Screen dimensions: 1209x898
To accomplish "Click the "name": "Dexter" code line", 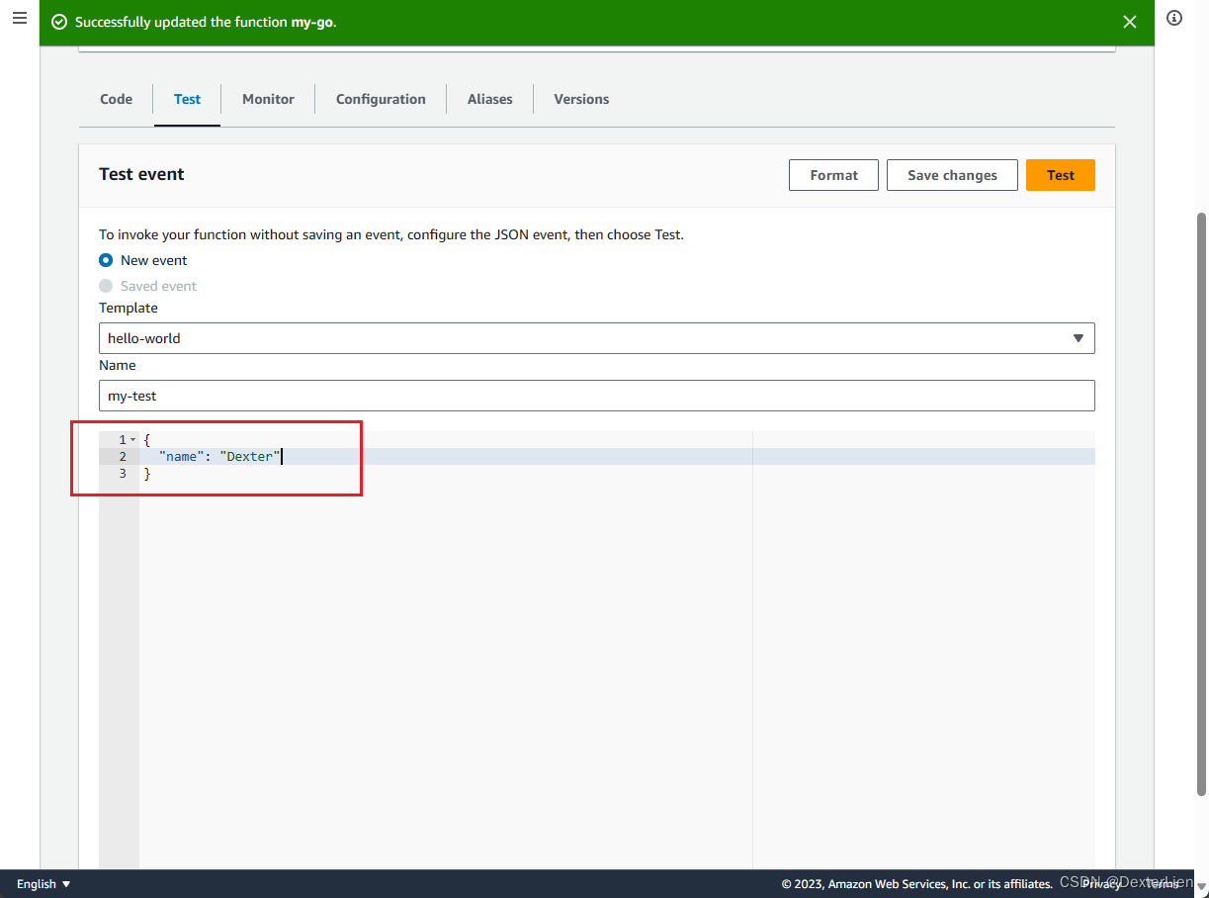I will 221,457.
